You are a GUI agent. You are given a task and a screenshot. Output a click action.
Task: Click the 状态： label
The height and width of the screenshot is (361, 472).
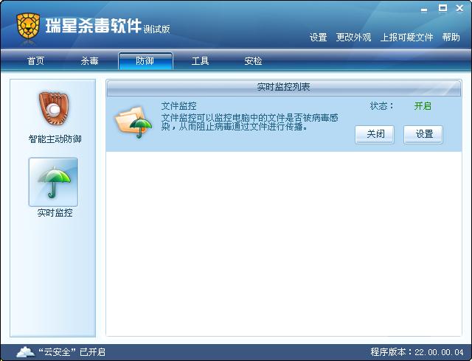coord(382,106)
